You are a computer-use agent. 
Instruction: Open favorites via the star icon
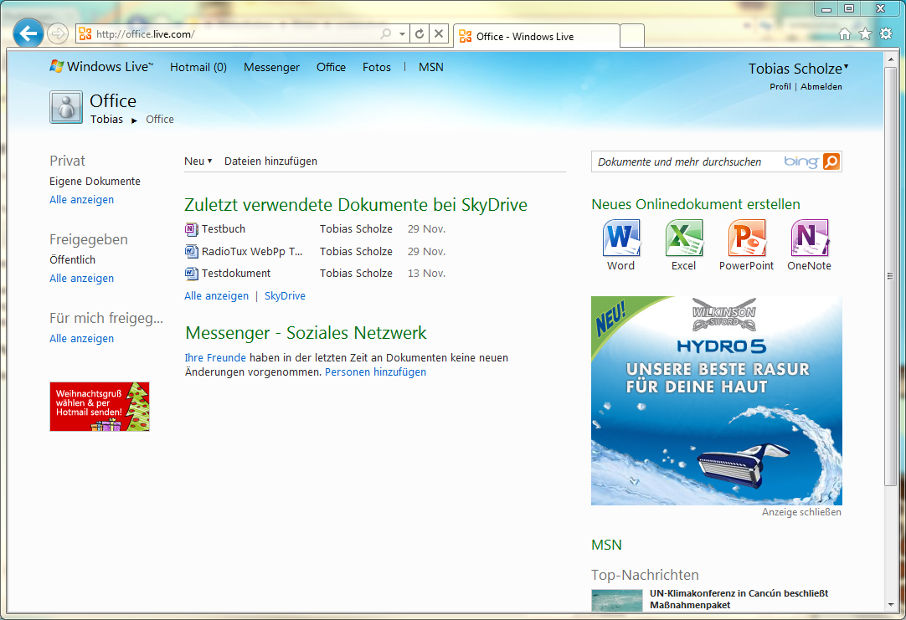[865, 34]
